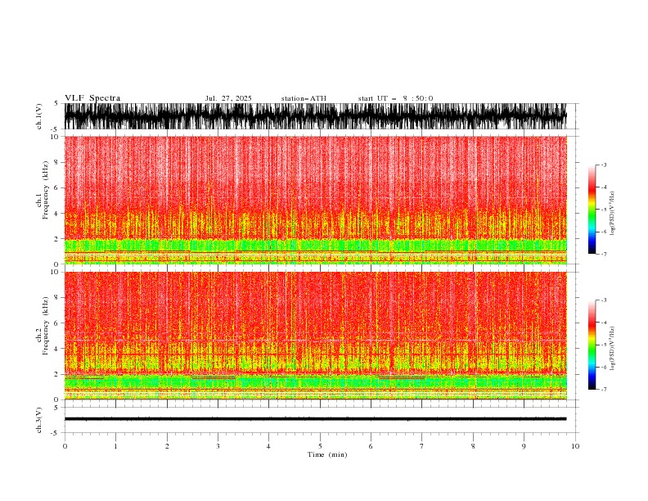Select the date text "Jul. 27, 2025"
The height and width of the screenshot is (501, 648).
point(228,98)
